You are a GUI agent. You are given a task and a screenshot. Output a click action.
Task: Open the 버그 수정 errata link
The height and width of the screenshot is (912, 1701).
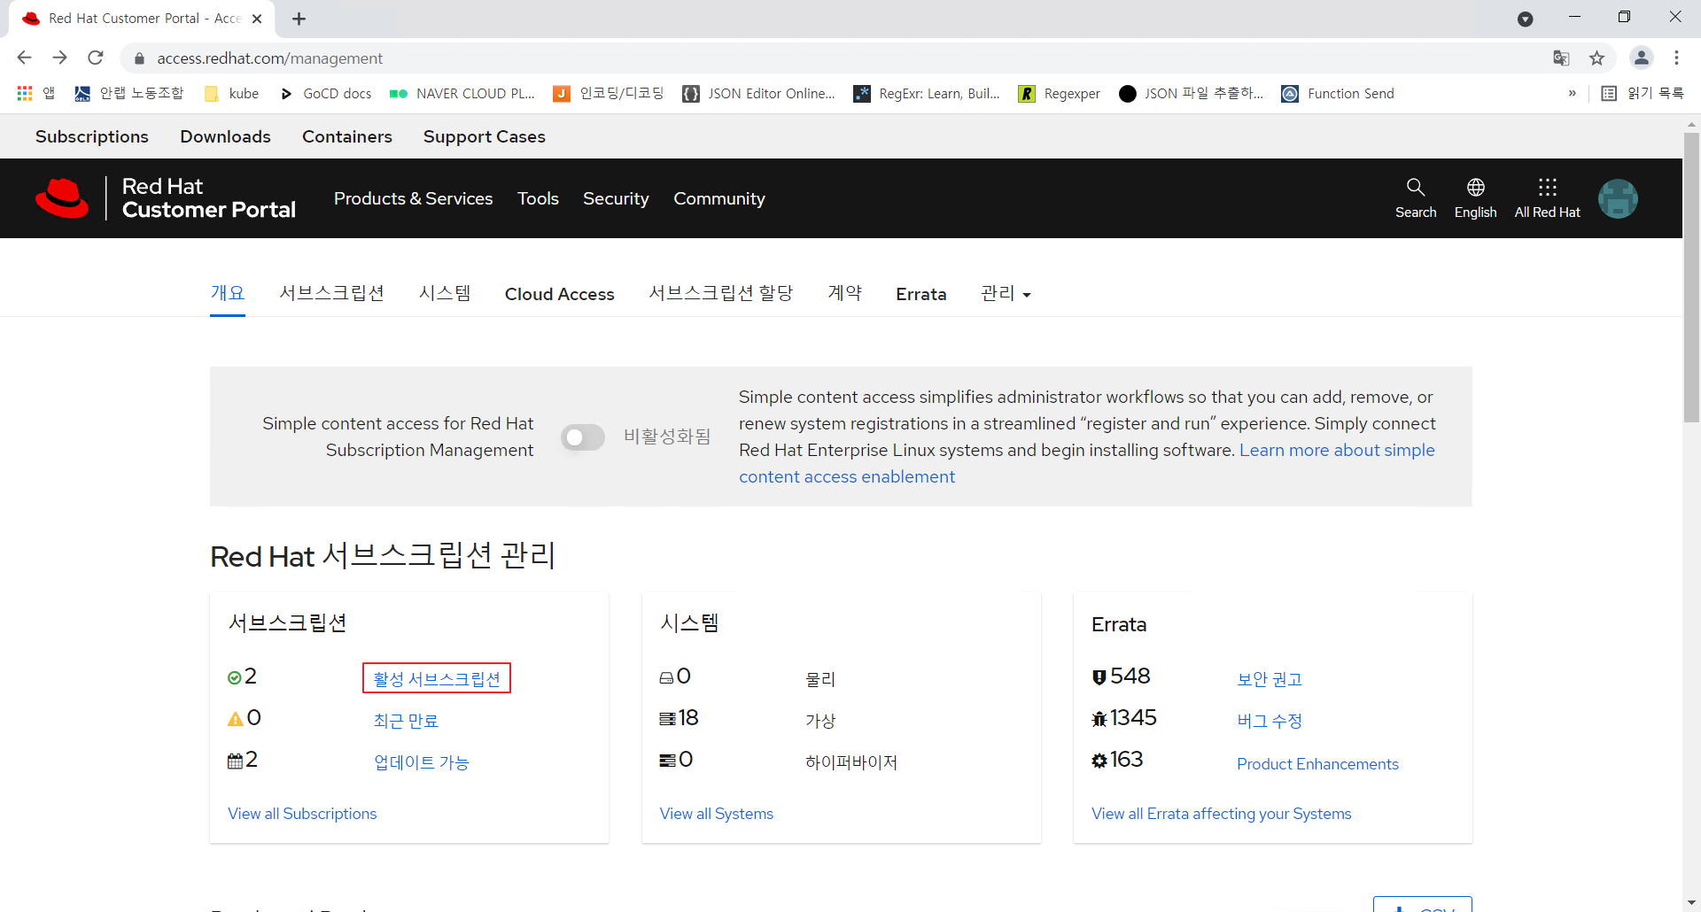click(x=1270, y=721)
